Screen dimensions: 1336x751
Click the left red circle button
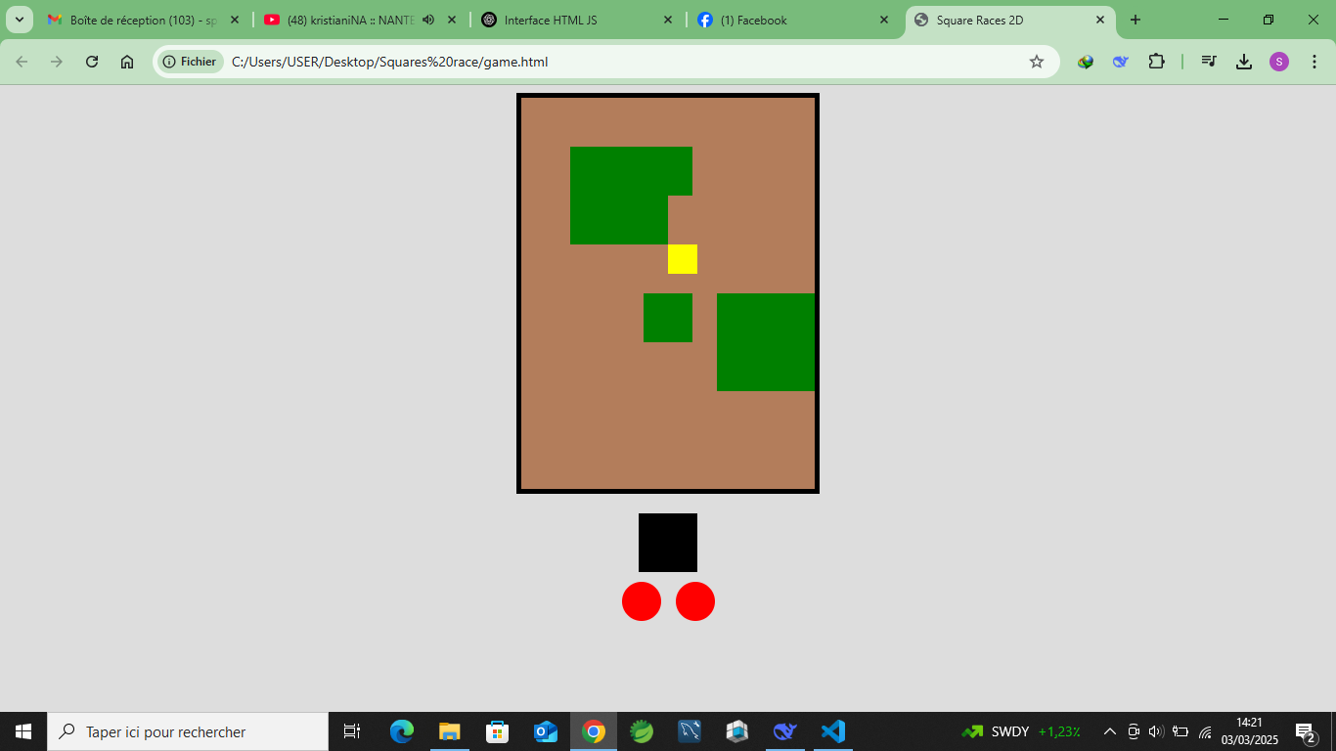coord(642,601)
